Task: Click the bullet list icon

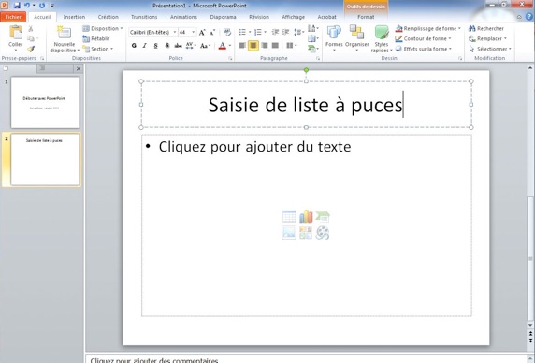Action: pyautogui.click(x=242, y=32)
